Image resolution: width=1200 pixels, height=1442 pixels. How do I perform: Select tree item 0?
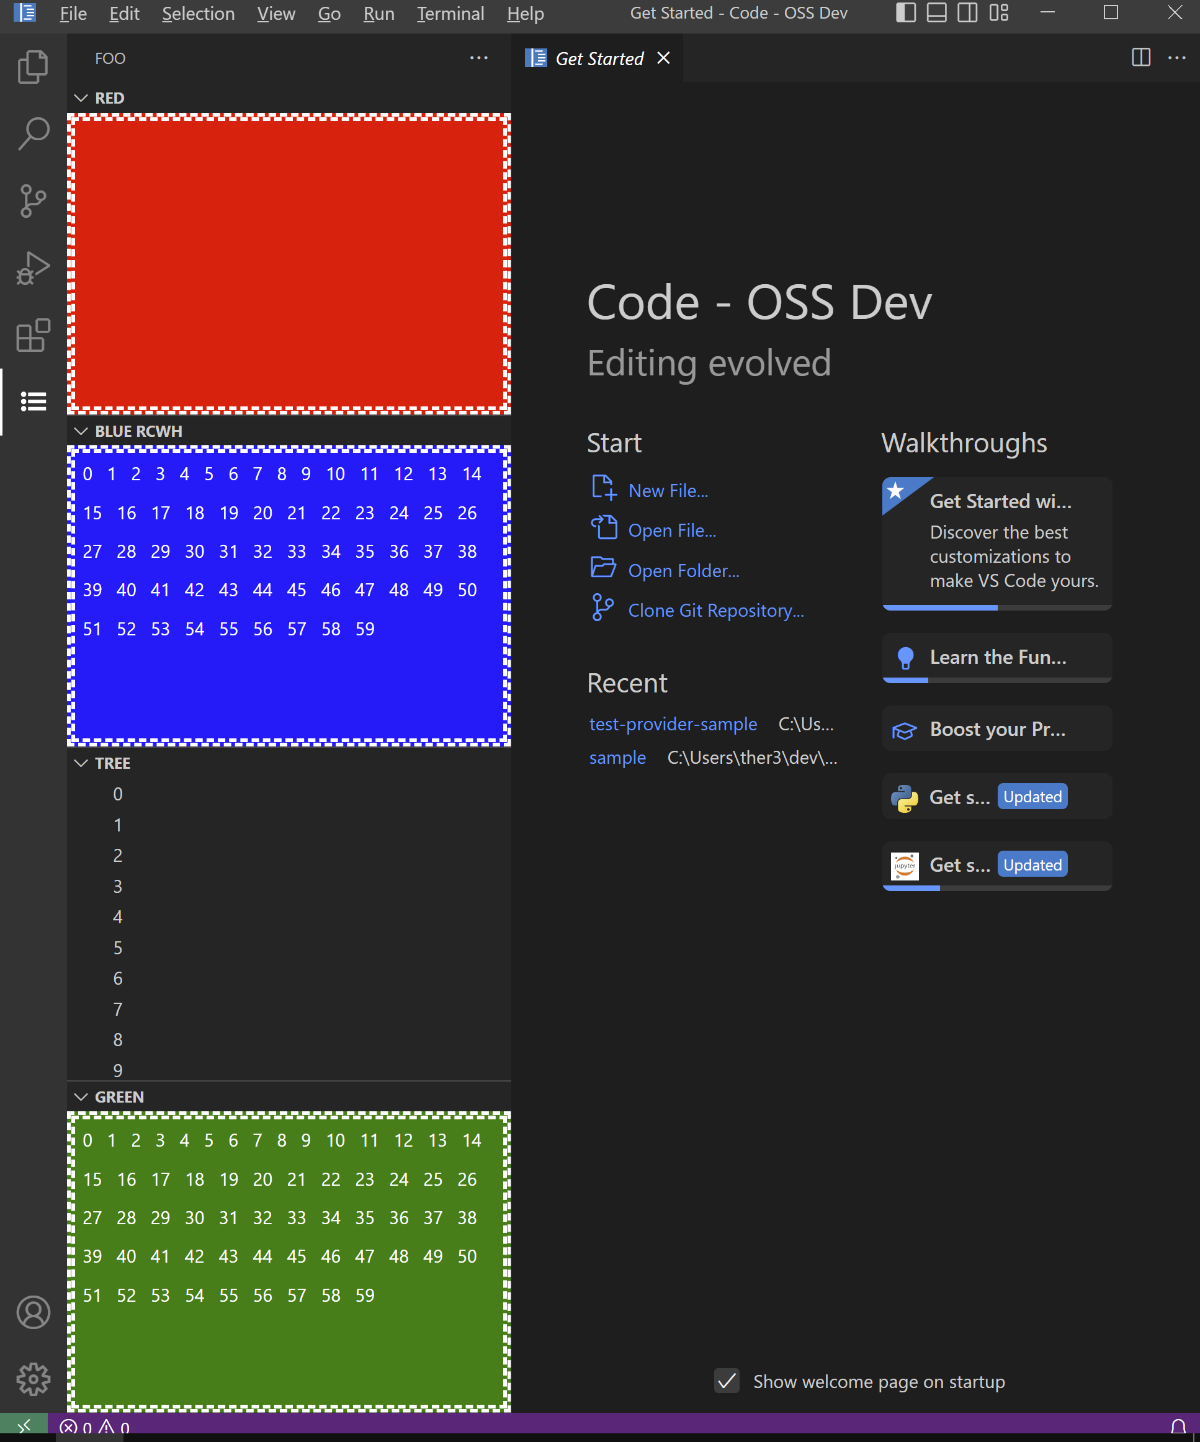[x=289, y=794]
